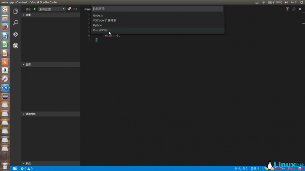Click 'return 0;' line in the editor
Viewport: 305px width, 171px height.
[112, 36]
